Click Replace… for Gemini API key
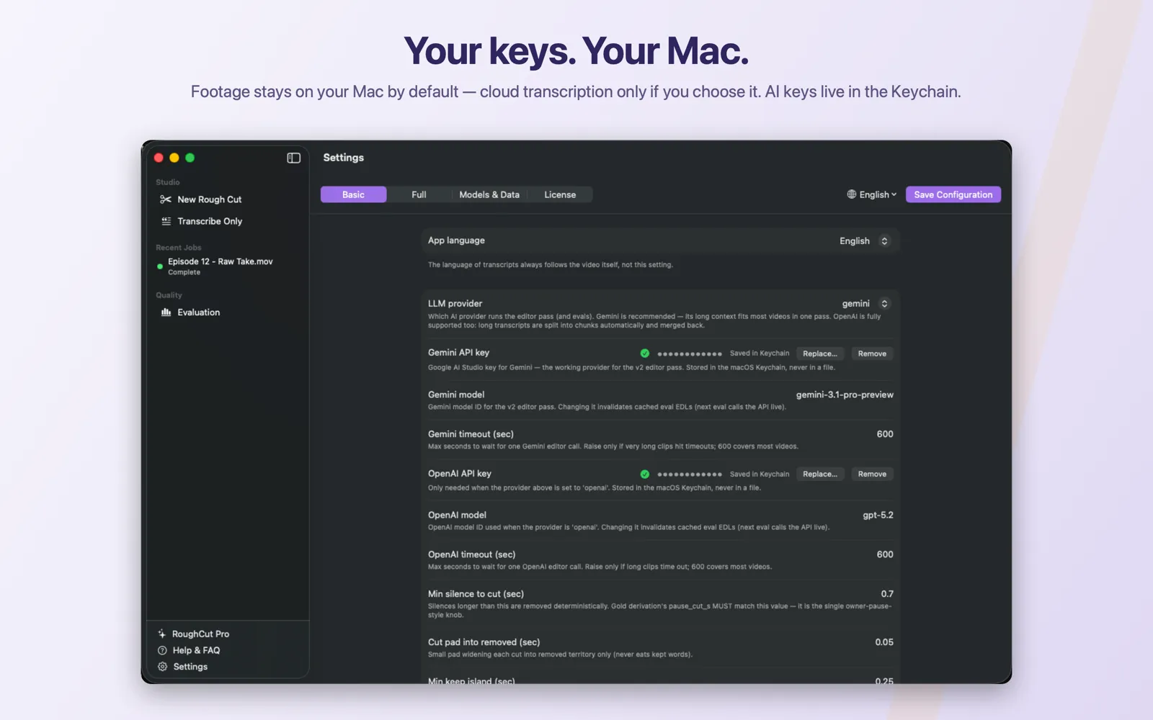Screen dimensions: 1153x720 coord(820,354)
